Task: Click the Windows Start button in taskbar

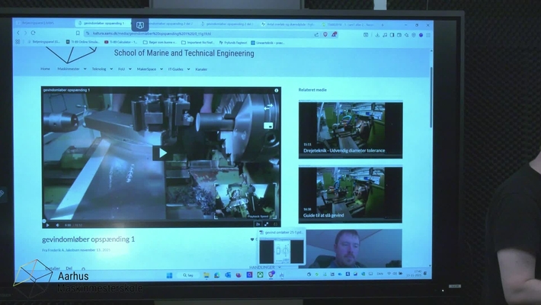Action: click(x=168, y=274)
